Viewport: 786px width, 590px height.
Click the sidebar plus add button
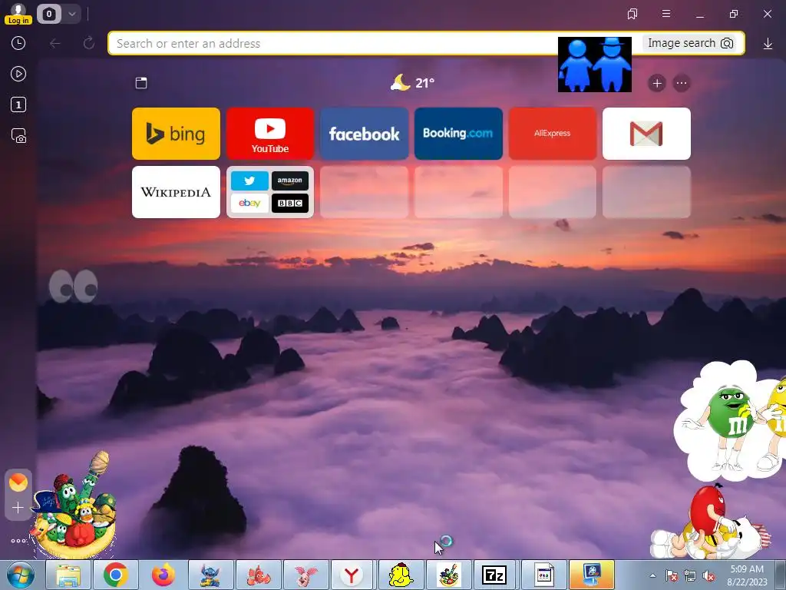(18, 508)
